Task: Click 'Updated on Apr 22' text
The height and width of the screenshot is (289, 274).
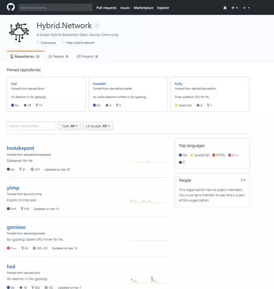Action: [57, 169]
